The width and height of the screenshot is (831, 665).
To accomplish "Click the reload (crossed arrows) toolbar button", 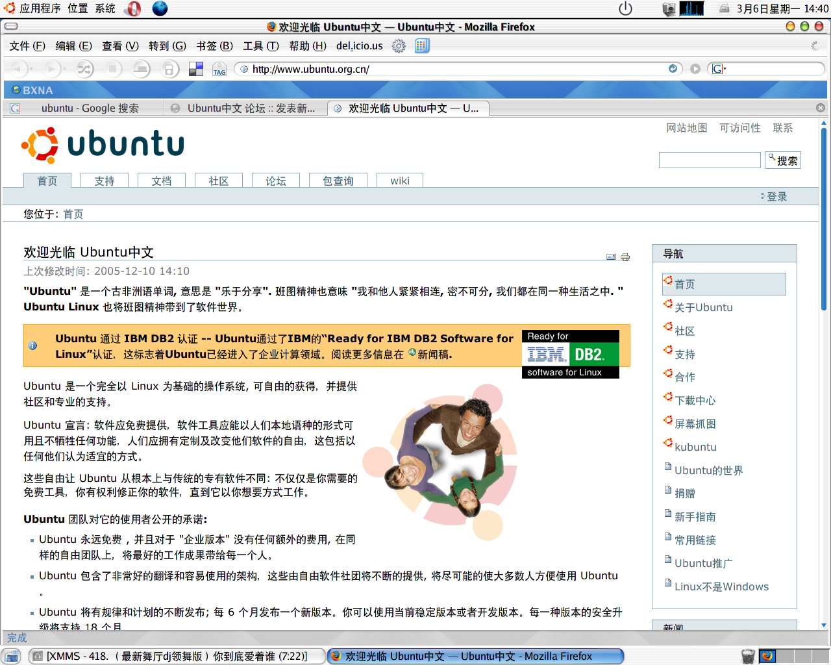I will tap(84, 68).
